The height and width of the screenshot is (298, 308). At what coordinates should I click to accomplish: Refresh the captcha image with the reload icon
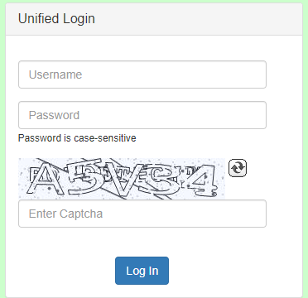(x=238, y=168)
